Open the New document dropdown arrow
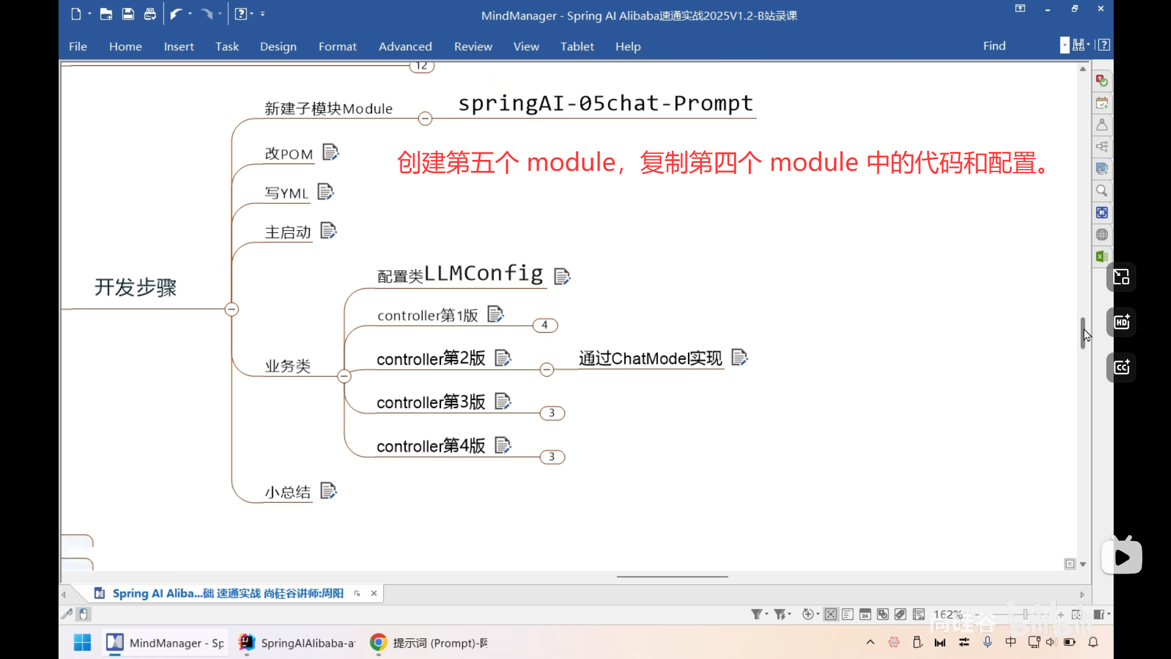 coord(90,14)
